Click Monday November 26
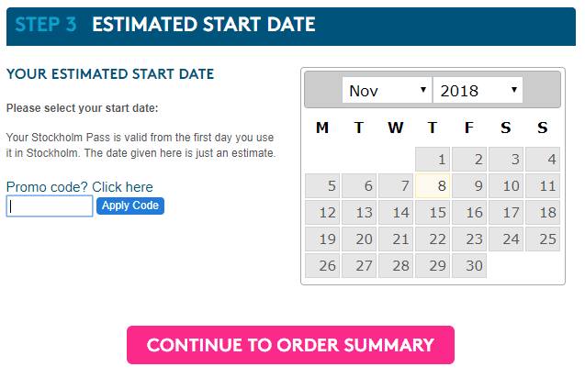Viewport: 585px width, 378px height. 321,267
